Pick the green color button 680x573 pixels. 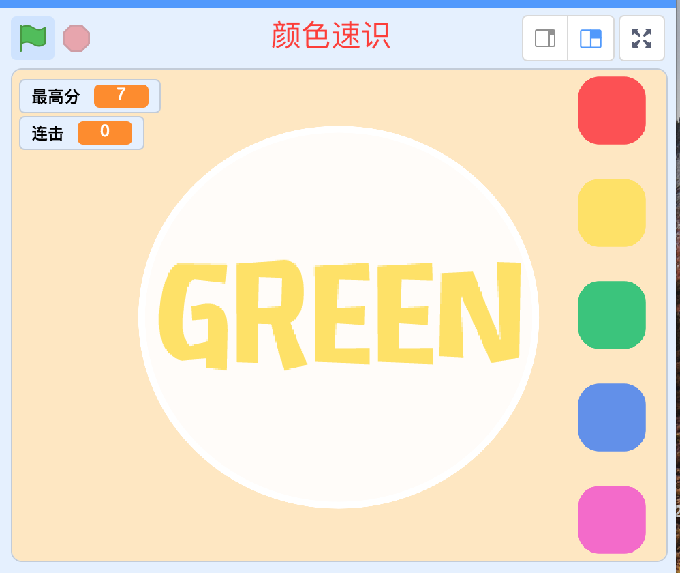612,315
